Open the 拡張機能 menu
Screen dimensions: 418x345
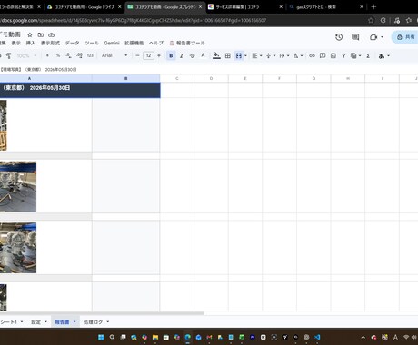click(134, 43)
